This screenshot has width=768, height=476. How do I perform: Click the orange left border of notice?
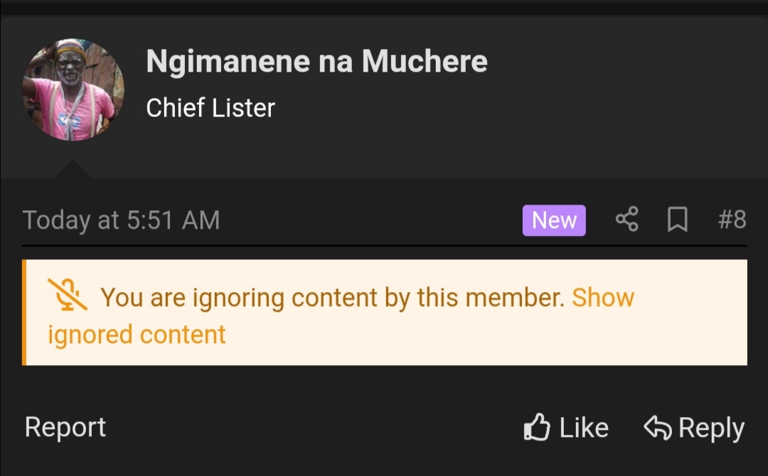click(x=24, y=312)
